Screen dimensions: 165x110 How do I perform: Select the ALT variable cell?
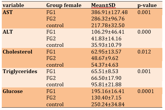[x=8, y=32]
